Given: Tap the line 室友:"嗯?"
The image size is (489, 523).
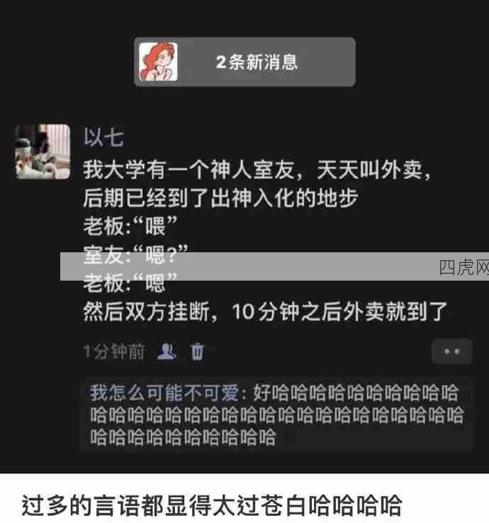Looking at the screenshot, I should point(135,255).
